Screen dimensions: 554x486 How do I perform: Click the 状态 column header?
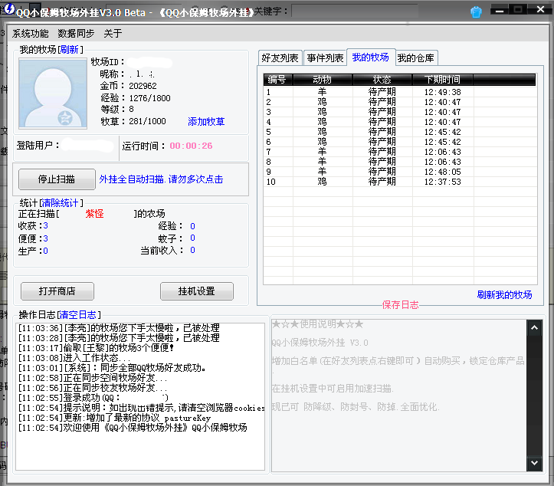point(382,80)
